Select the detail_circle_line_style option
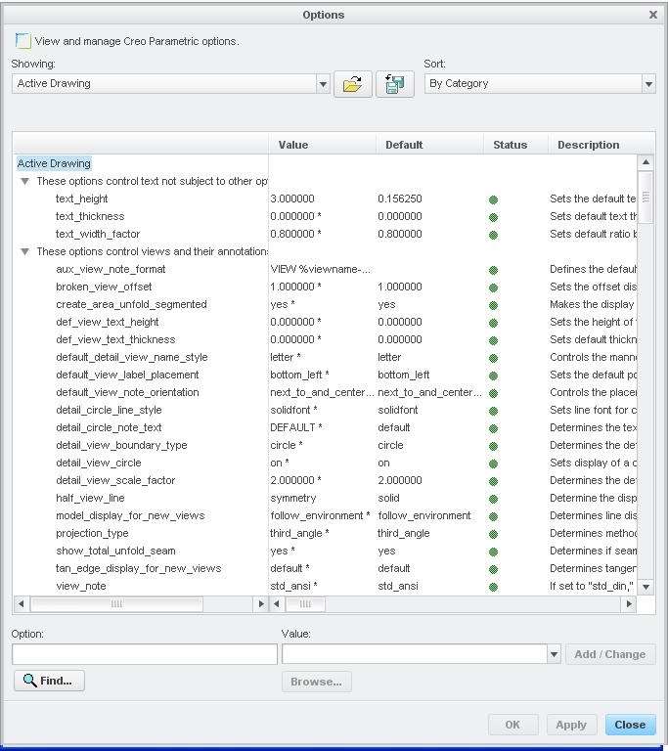Image resolution: width=668 pixels, height=751 pixels. coord(109,410)
